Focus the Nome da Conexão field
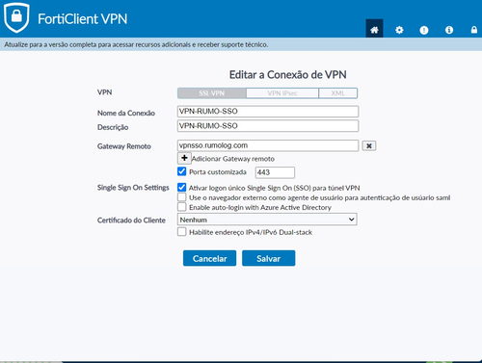 (x=268, y=112)
